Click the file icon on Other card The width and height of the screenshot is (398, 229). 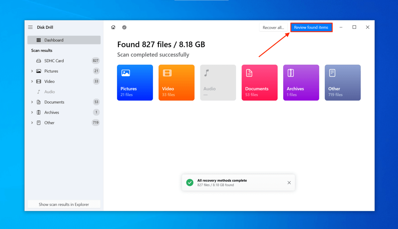coord(332,73)
